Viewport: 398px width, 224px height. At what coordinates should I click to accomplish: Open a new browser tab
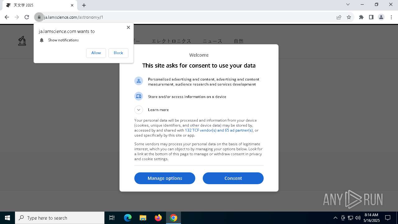tap(84, 5)
